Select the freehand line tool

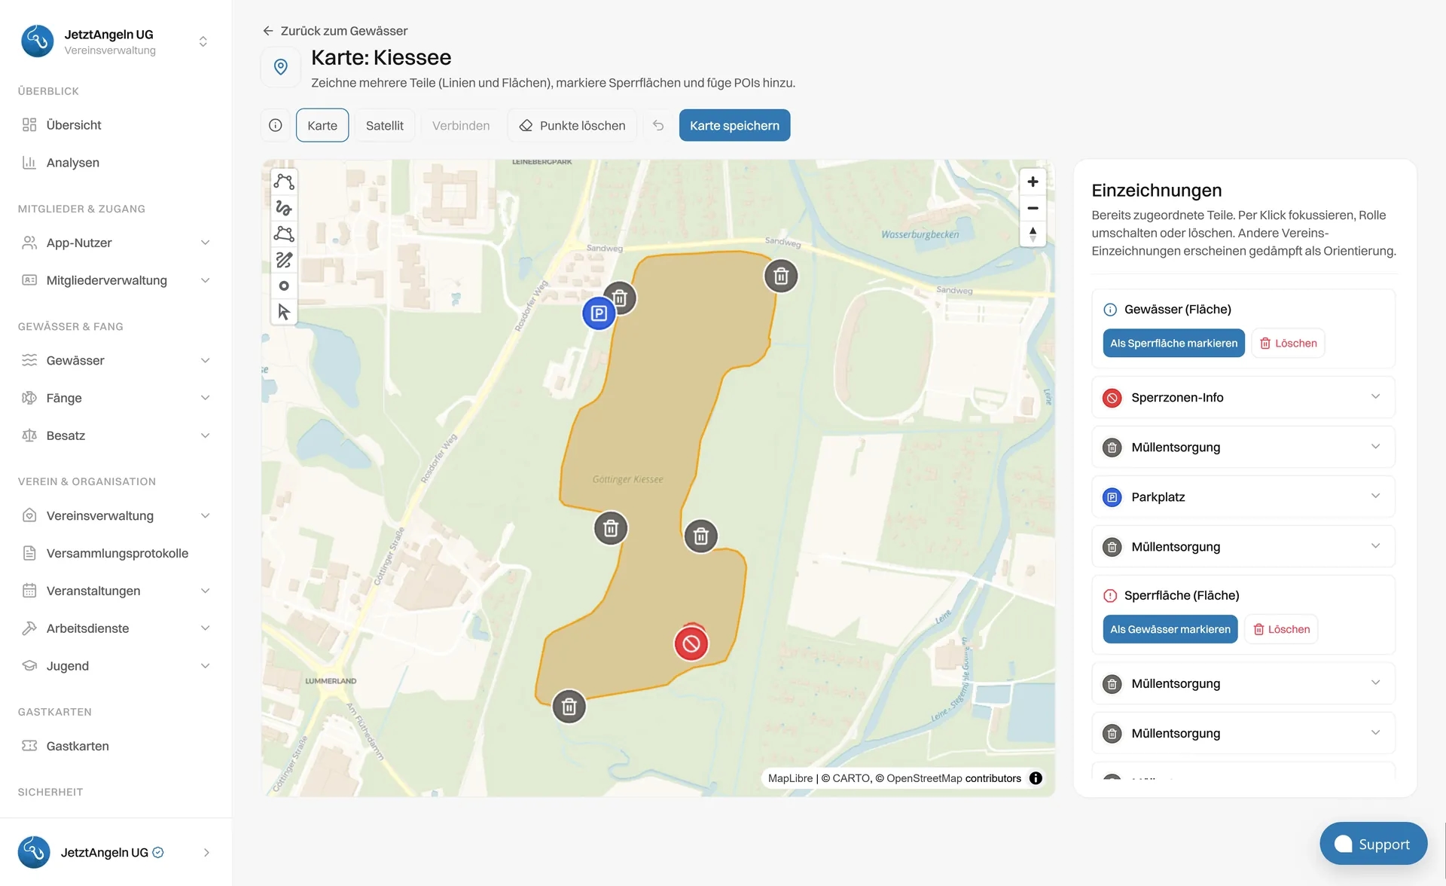click(x=284, y=208)
